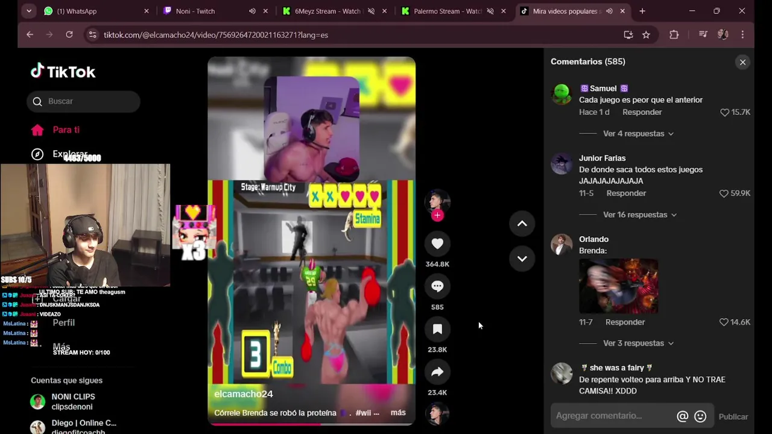Bookmark this page with star icon

click(x=646, y=35)
